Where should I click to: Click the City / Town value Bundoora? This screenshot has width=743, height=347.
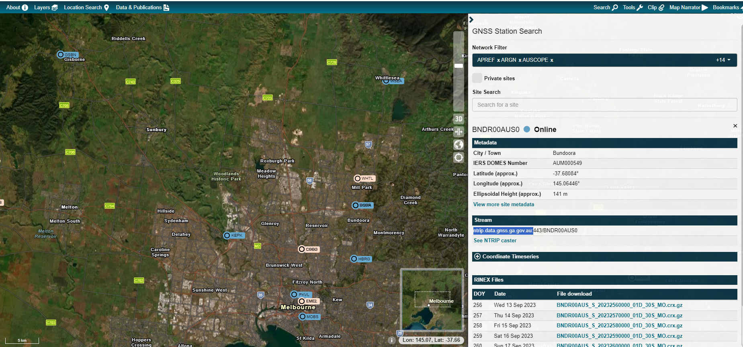pos(564,153)
